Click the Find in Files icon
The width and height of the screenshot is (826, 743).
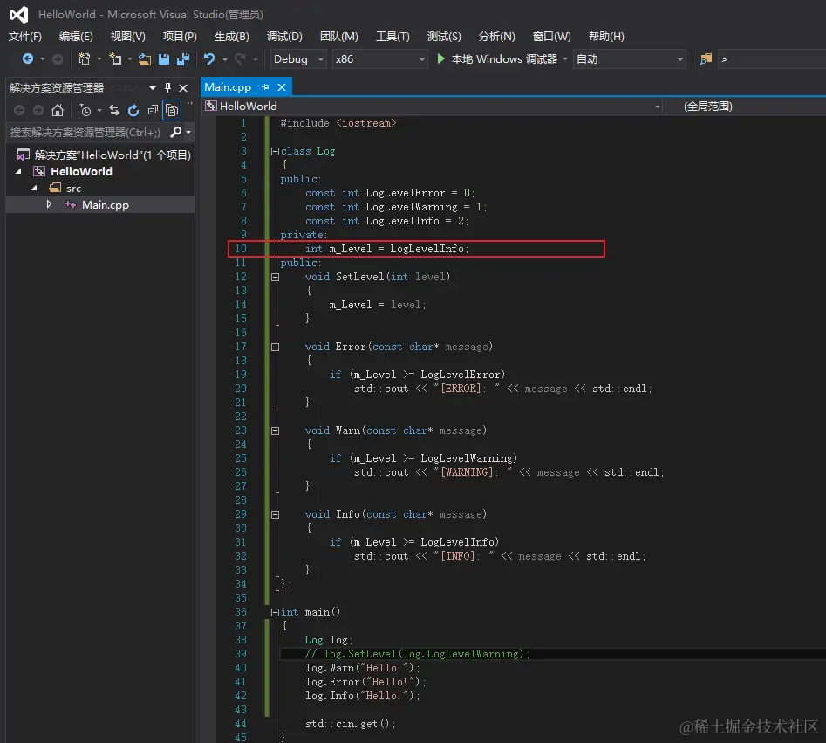(706, 59)
